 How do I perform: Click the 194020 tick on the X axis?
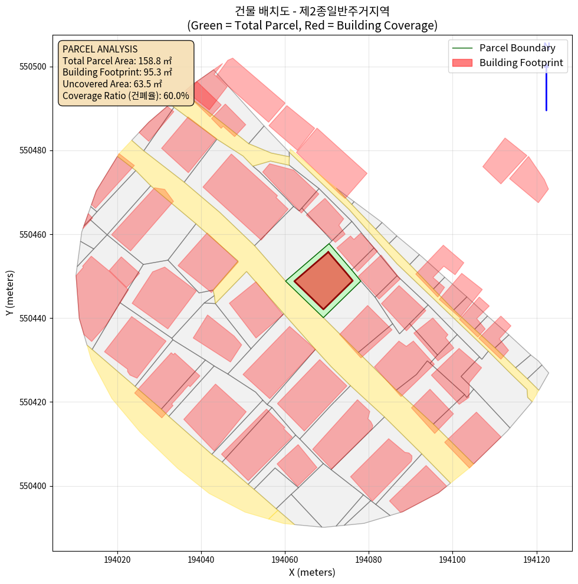click(x=117, y=559)
